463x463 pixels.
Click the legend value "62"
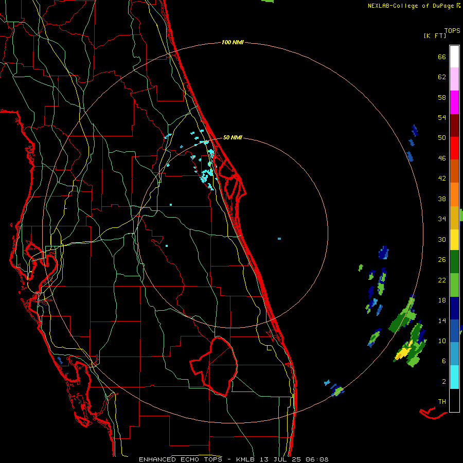click(442, 77)
